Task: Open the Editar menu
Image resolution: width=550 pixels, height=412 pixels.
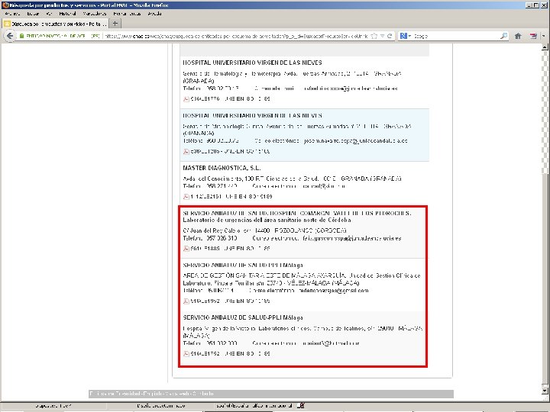Action: 33,14
